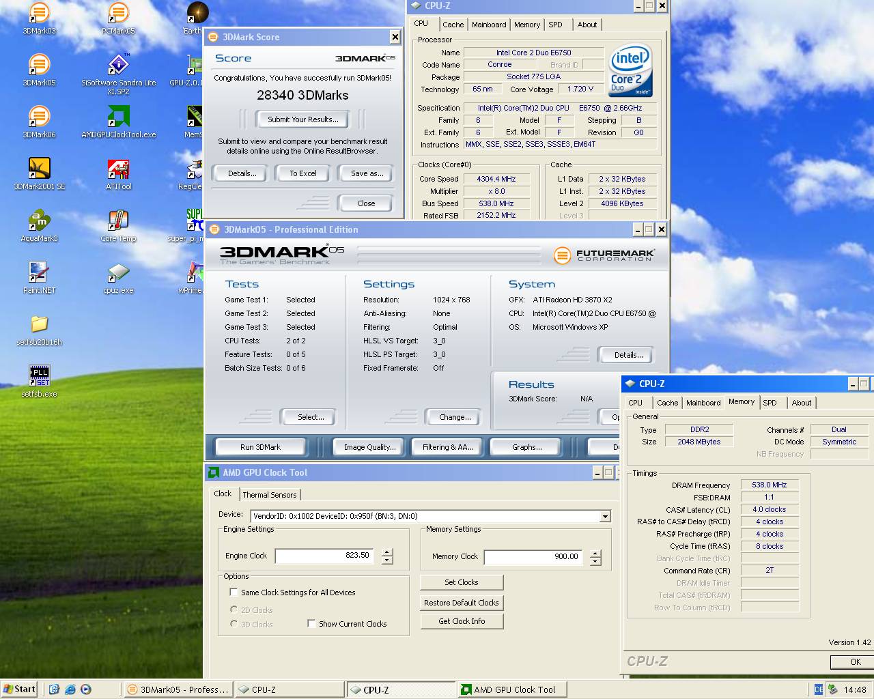
Task: Launch setfsb.exe from the desktop
Action: coord(40,381)
